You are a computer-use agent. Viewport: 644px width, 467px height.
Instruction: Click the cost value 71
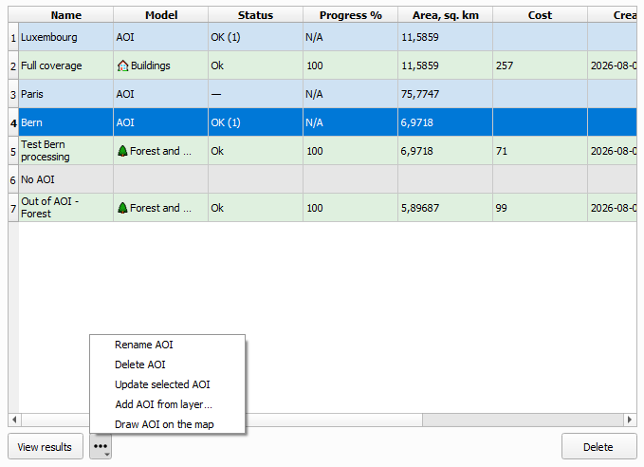pyautogui.click(x=502, y=151)
